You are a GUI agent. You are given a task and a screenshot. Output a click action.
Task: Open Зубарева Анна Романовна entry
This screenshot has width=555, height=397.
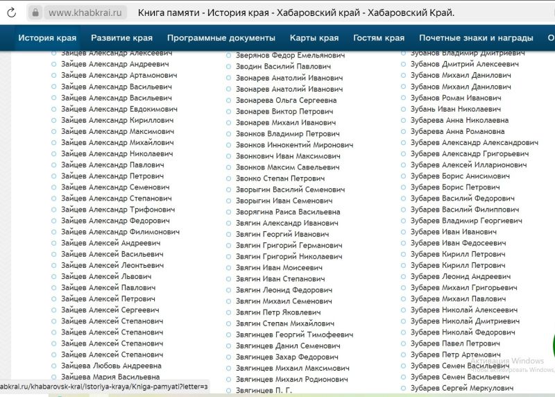458,131
